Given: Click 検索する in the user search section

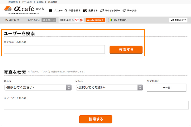Looking at the screenshot, I should (126, 50).
